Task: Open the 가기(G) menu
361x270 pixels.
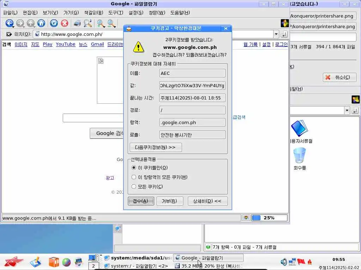Action: point(71,13)
